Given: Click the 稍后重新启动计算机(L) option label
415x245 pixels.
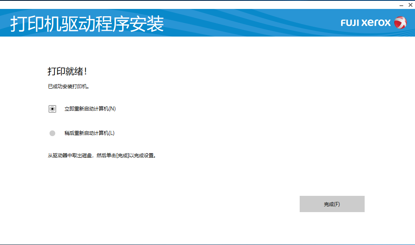Looking at the screenshot, I should pyautogui.click(x=89, y=133).
